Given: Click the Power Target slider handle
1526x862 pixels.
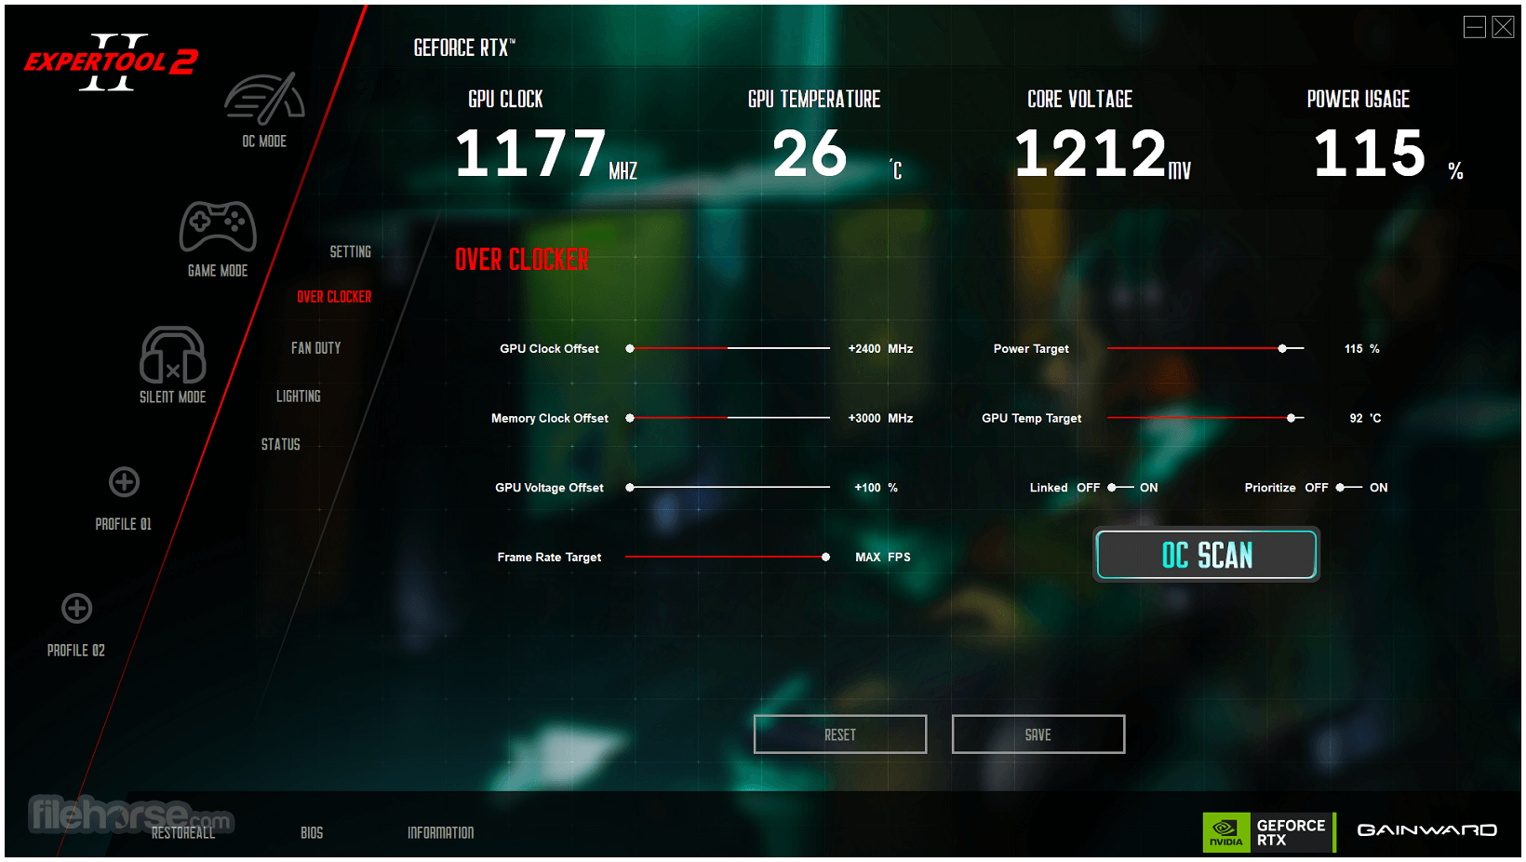Looking at the screenshot, I should [x=1282, y=349].
